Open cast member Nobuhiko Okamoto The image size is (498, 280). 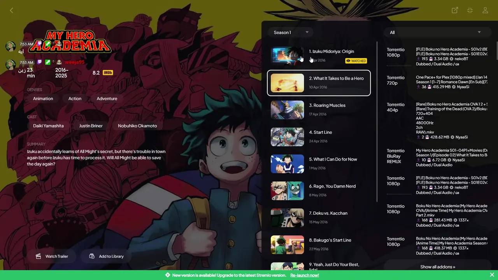point(137,126)
